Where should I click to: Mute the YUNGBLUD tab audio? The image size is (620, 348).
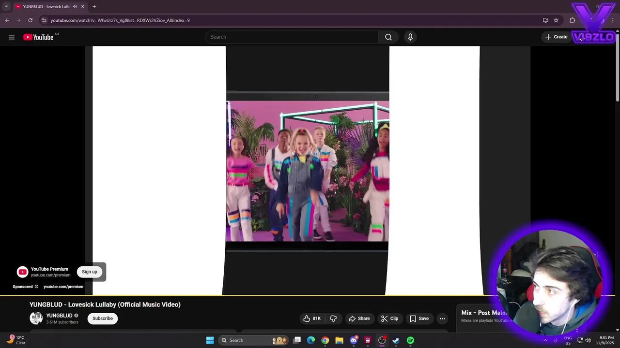pos(75,7)
